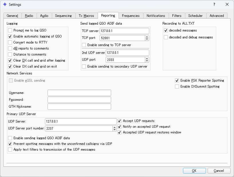Enable sending to TCP server

[84, 45]
